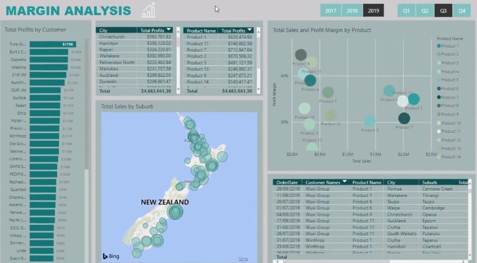
Task: Click the Product 1 bubble in scatter chart
Action: point(414,99)
